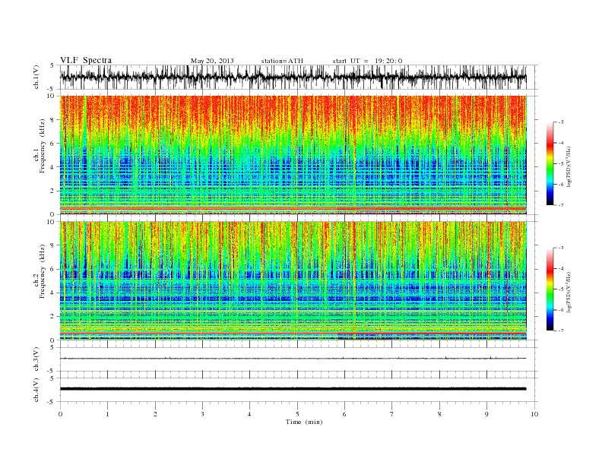
Task: Select the 'Time (min)' axis label
Action: coord(304,422)
